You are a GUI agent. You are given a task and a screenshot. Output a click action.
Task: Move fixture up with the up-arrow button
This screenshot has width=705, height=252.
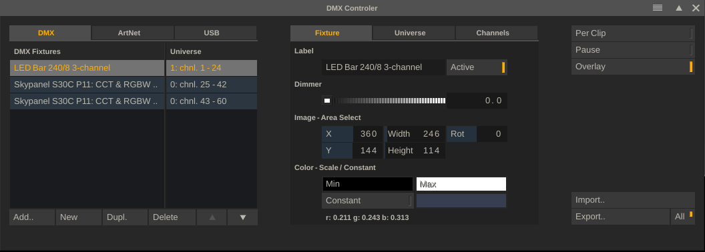coord(212,217)
